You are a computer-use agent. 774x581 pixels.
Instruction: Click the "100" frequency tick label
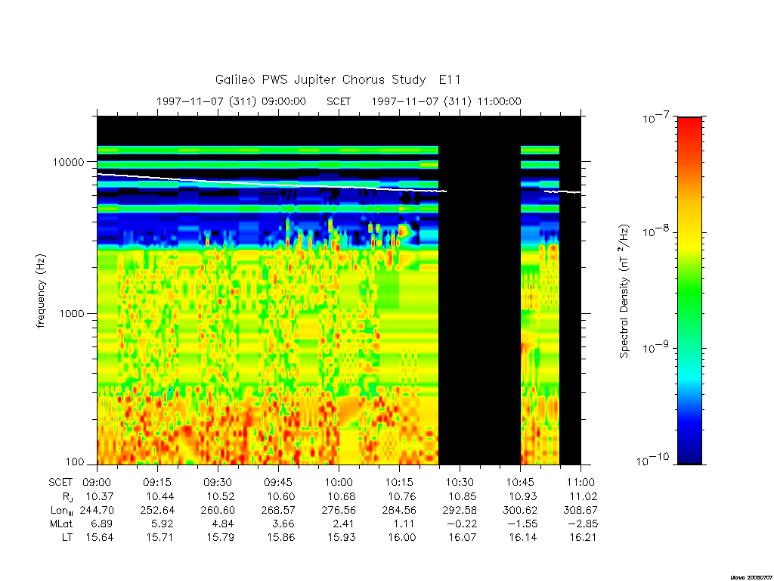(x=75, y=462)
